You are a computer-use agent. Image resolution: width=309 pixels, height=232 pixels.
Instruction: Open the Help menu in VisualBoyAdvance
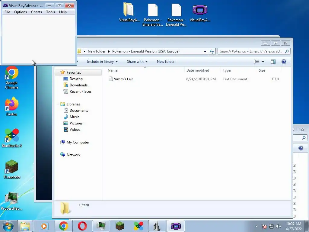[x=63, y=12]
